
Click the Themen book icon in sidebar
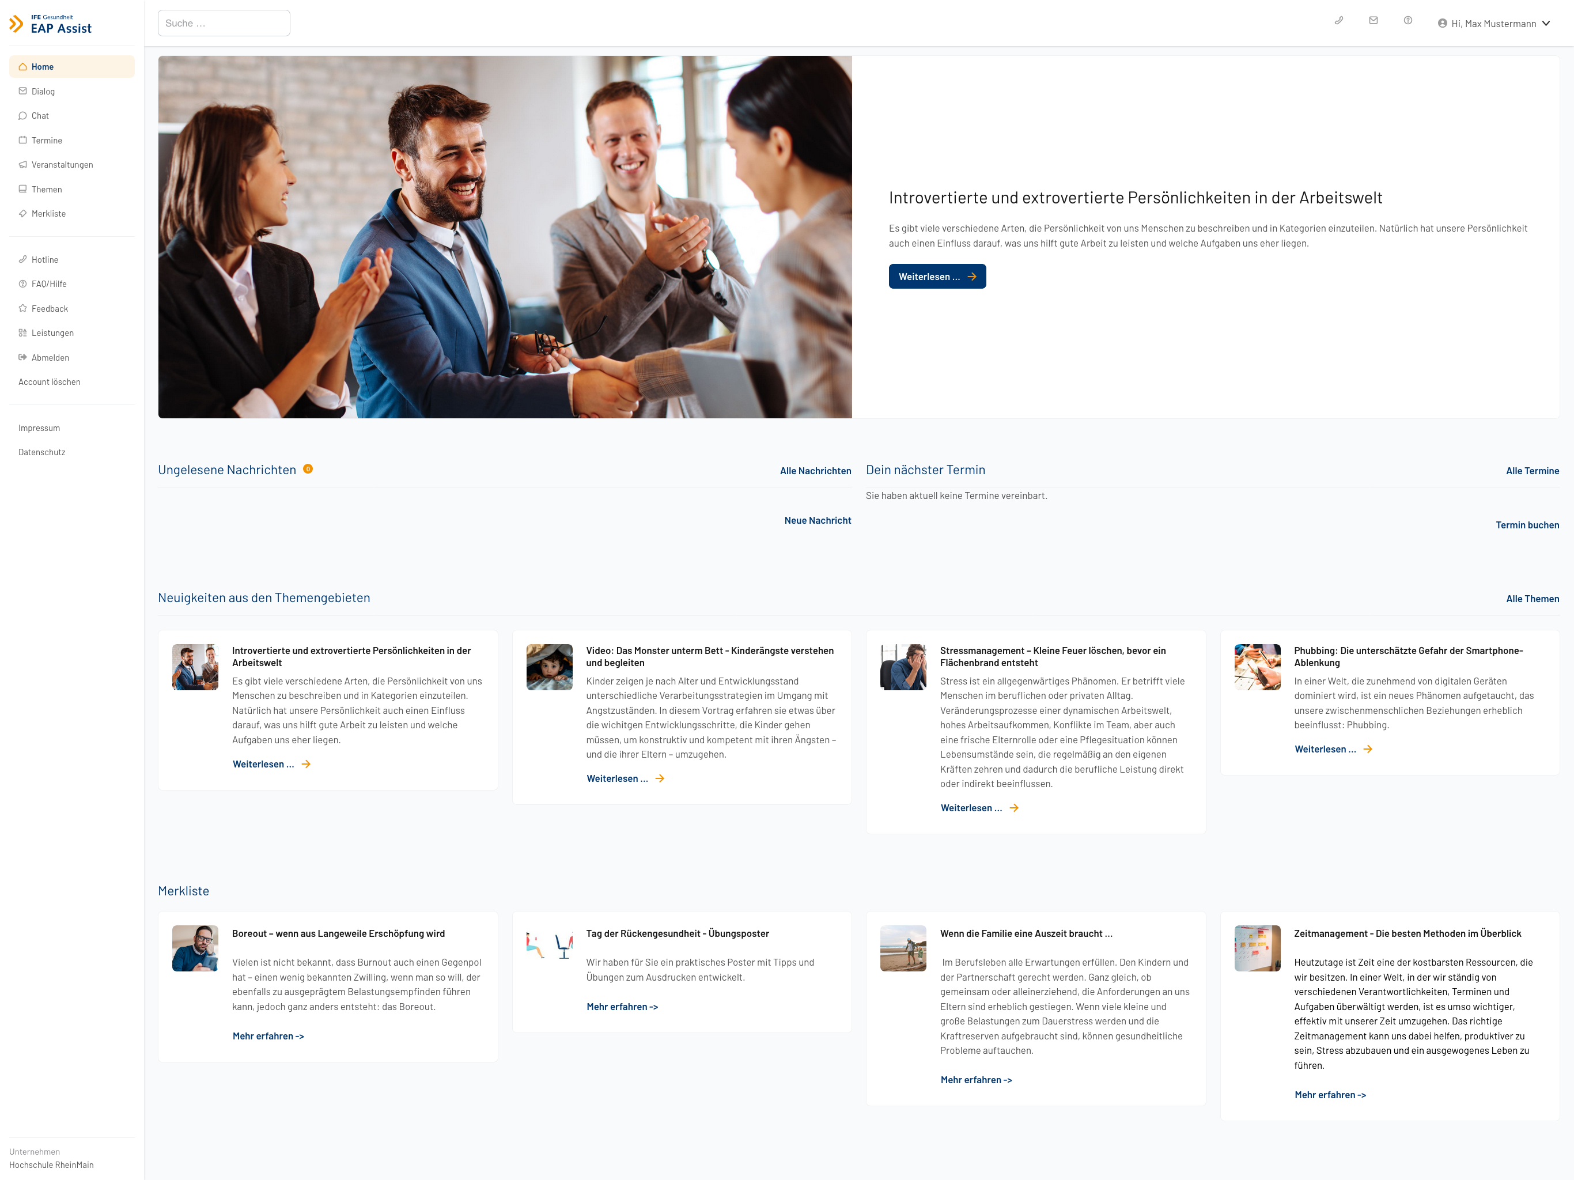[x=23, y=190]
